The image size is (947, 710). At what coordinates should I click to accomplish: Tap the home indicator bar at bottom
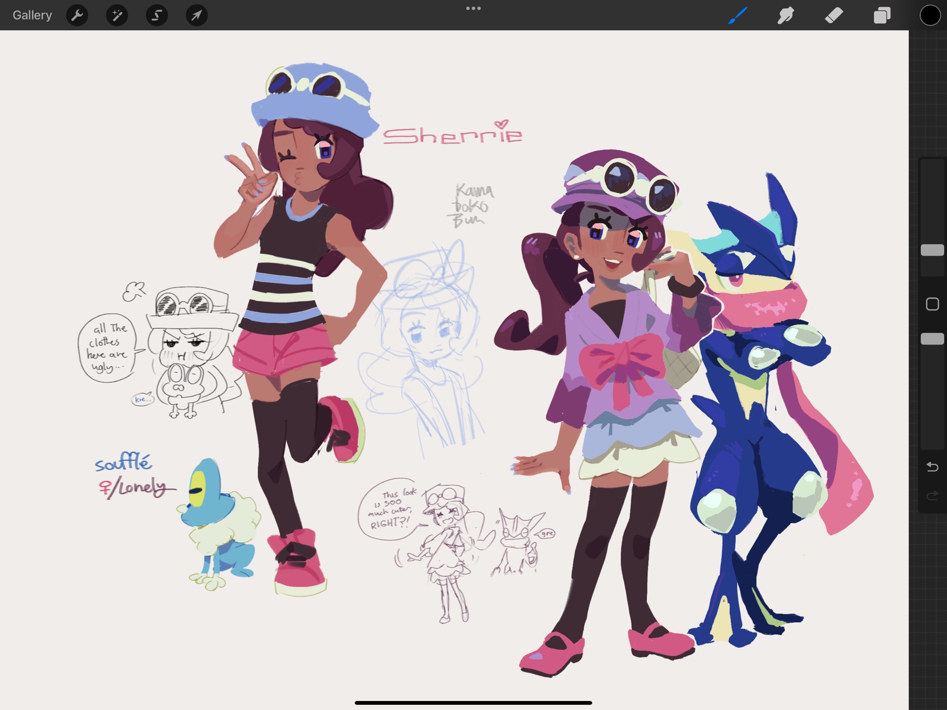(x=473, y=703)
